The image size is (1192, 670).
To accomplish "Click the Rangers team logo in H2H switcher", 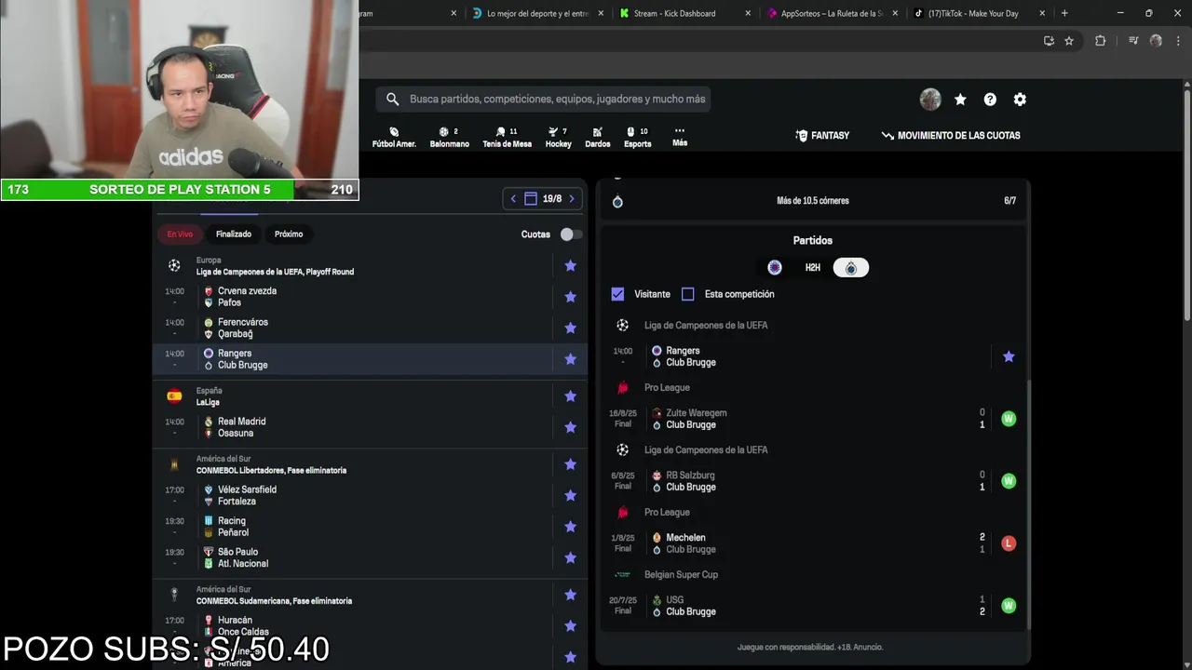I will tap(775, 268).
